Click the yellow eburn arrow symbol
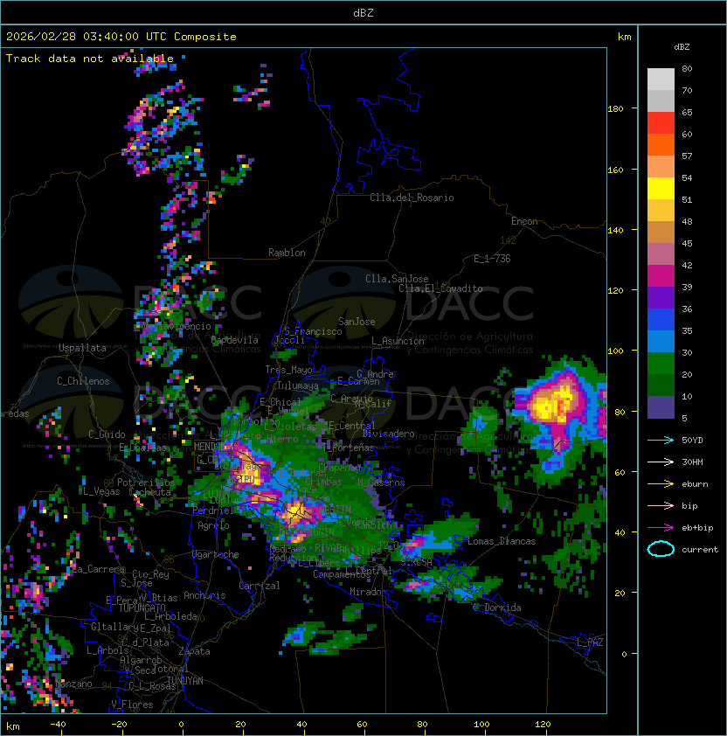Image resolution: width=727 pixels, height=736 pixels. pos(661,484)
